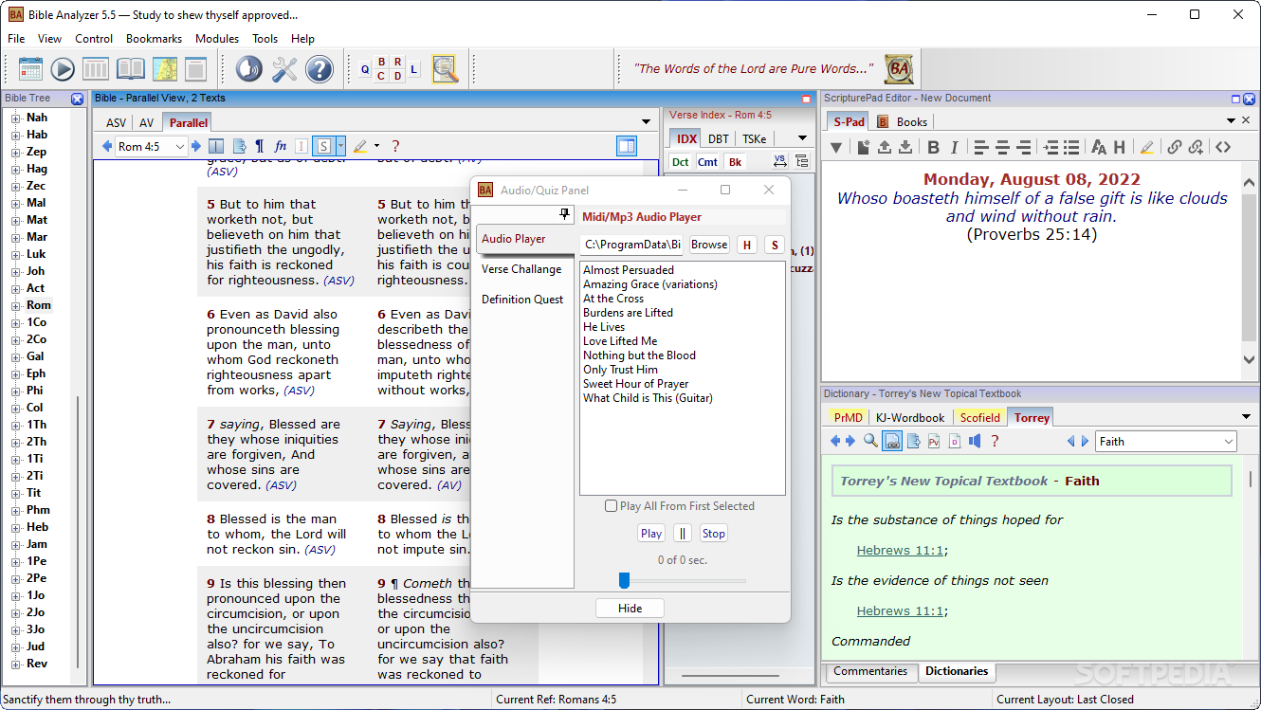Click the bullet list icon in ScripturePad

pos(1071,147)
